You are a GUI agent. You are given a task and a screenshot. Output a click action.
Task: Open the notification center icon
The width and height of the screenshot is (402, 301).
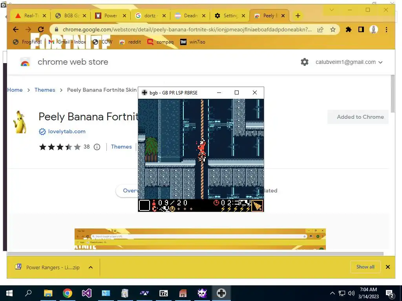pos(390,293)
